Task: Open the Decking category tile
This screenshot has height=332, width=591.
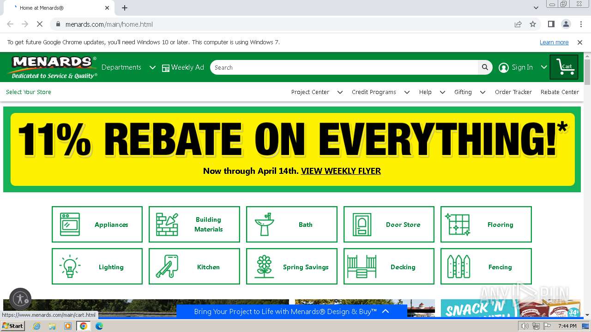Action: click(389, 267)
